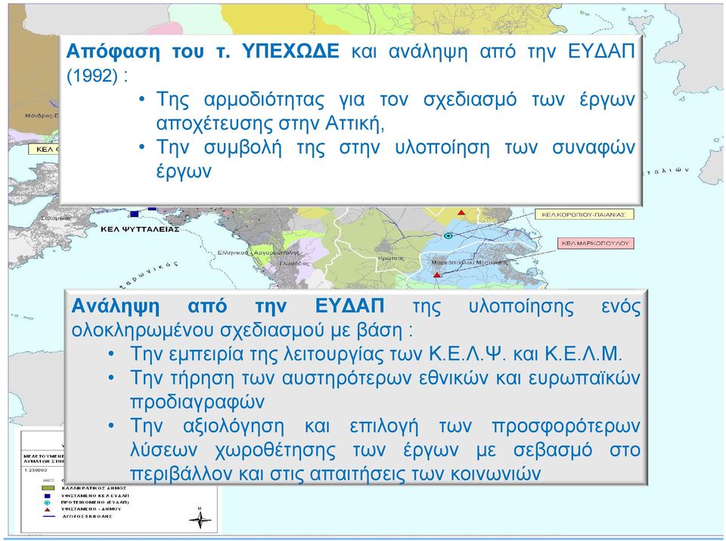Screen dimensions: 726x541
Task: Click the bold heading Ανάληψη από την ΕΥΔΑΠ
Action: pos(228,306)
